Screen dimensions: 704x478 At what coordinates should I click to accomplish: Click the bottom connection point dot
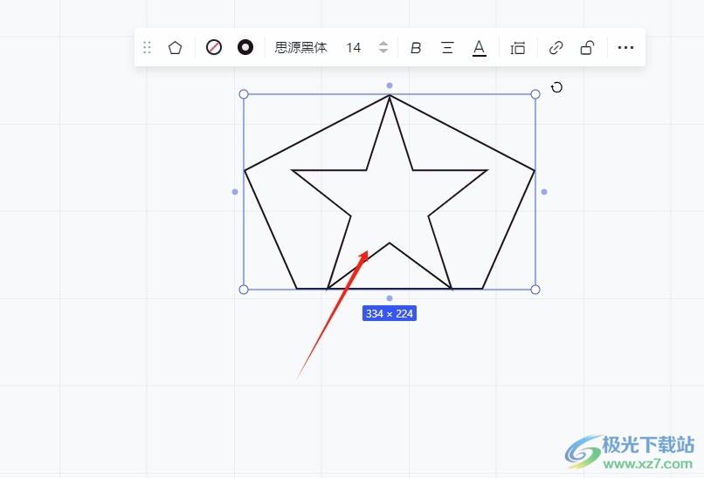coord(390,298)
